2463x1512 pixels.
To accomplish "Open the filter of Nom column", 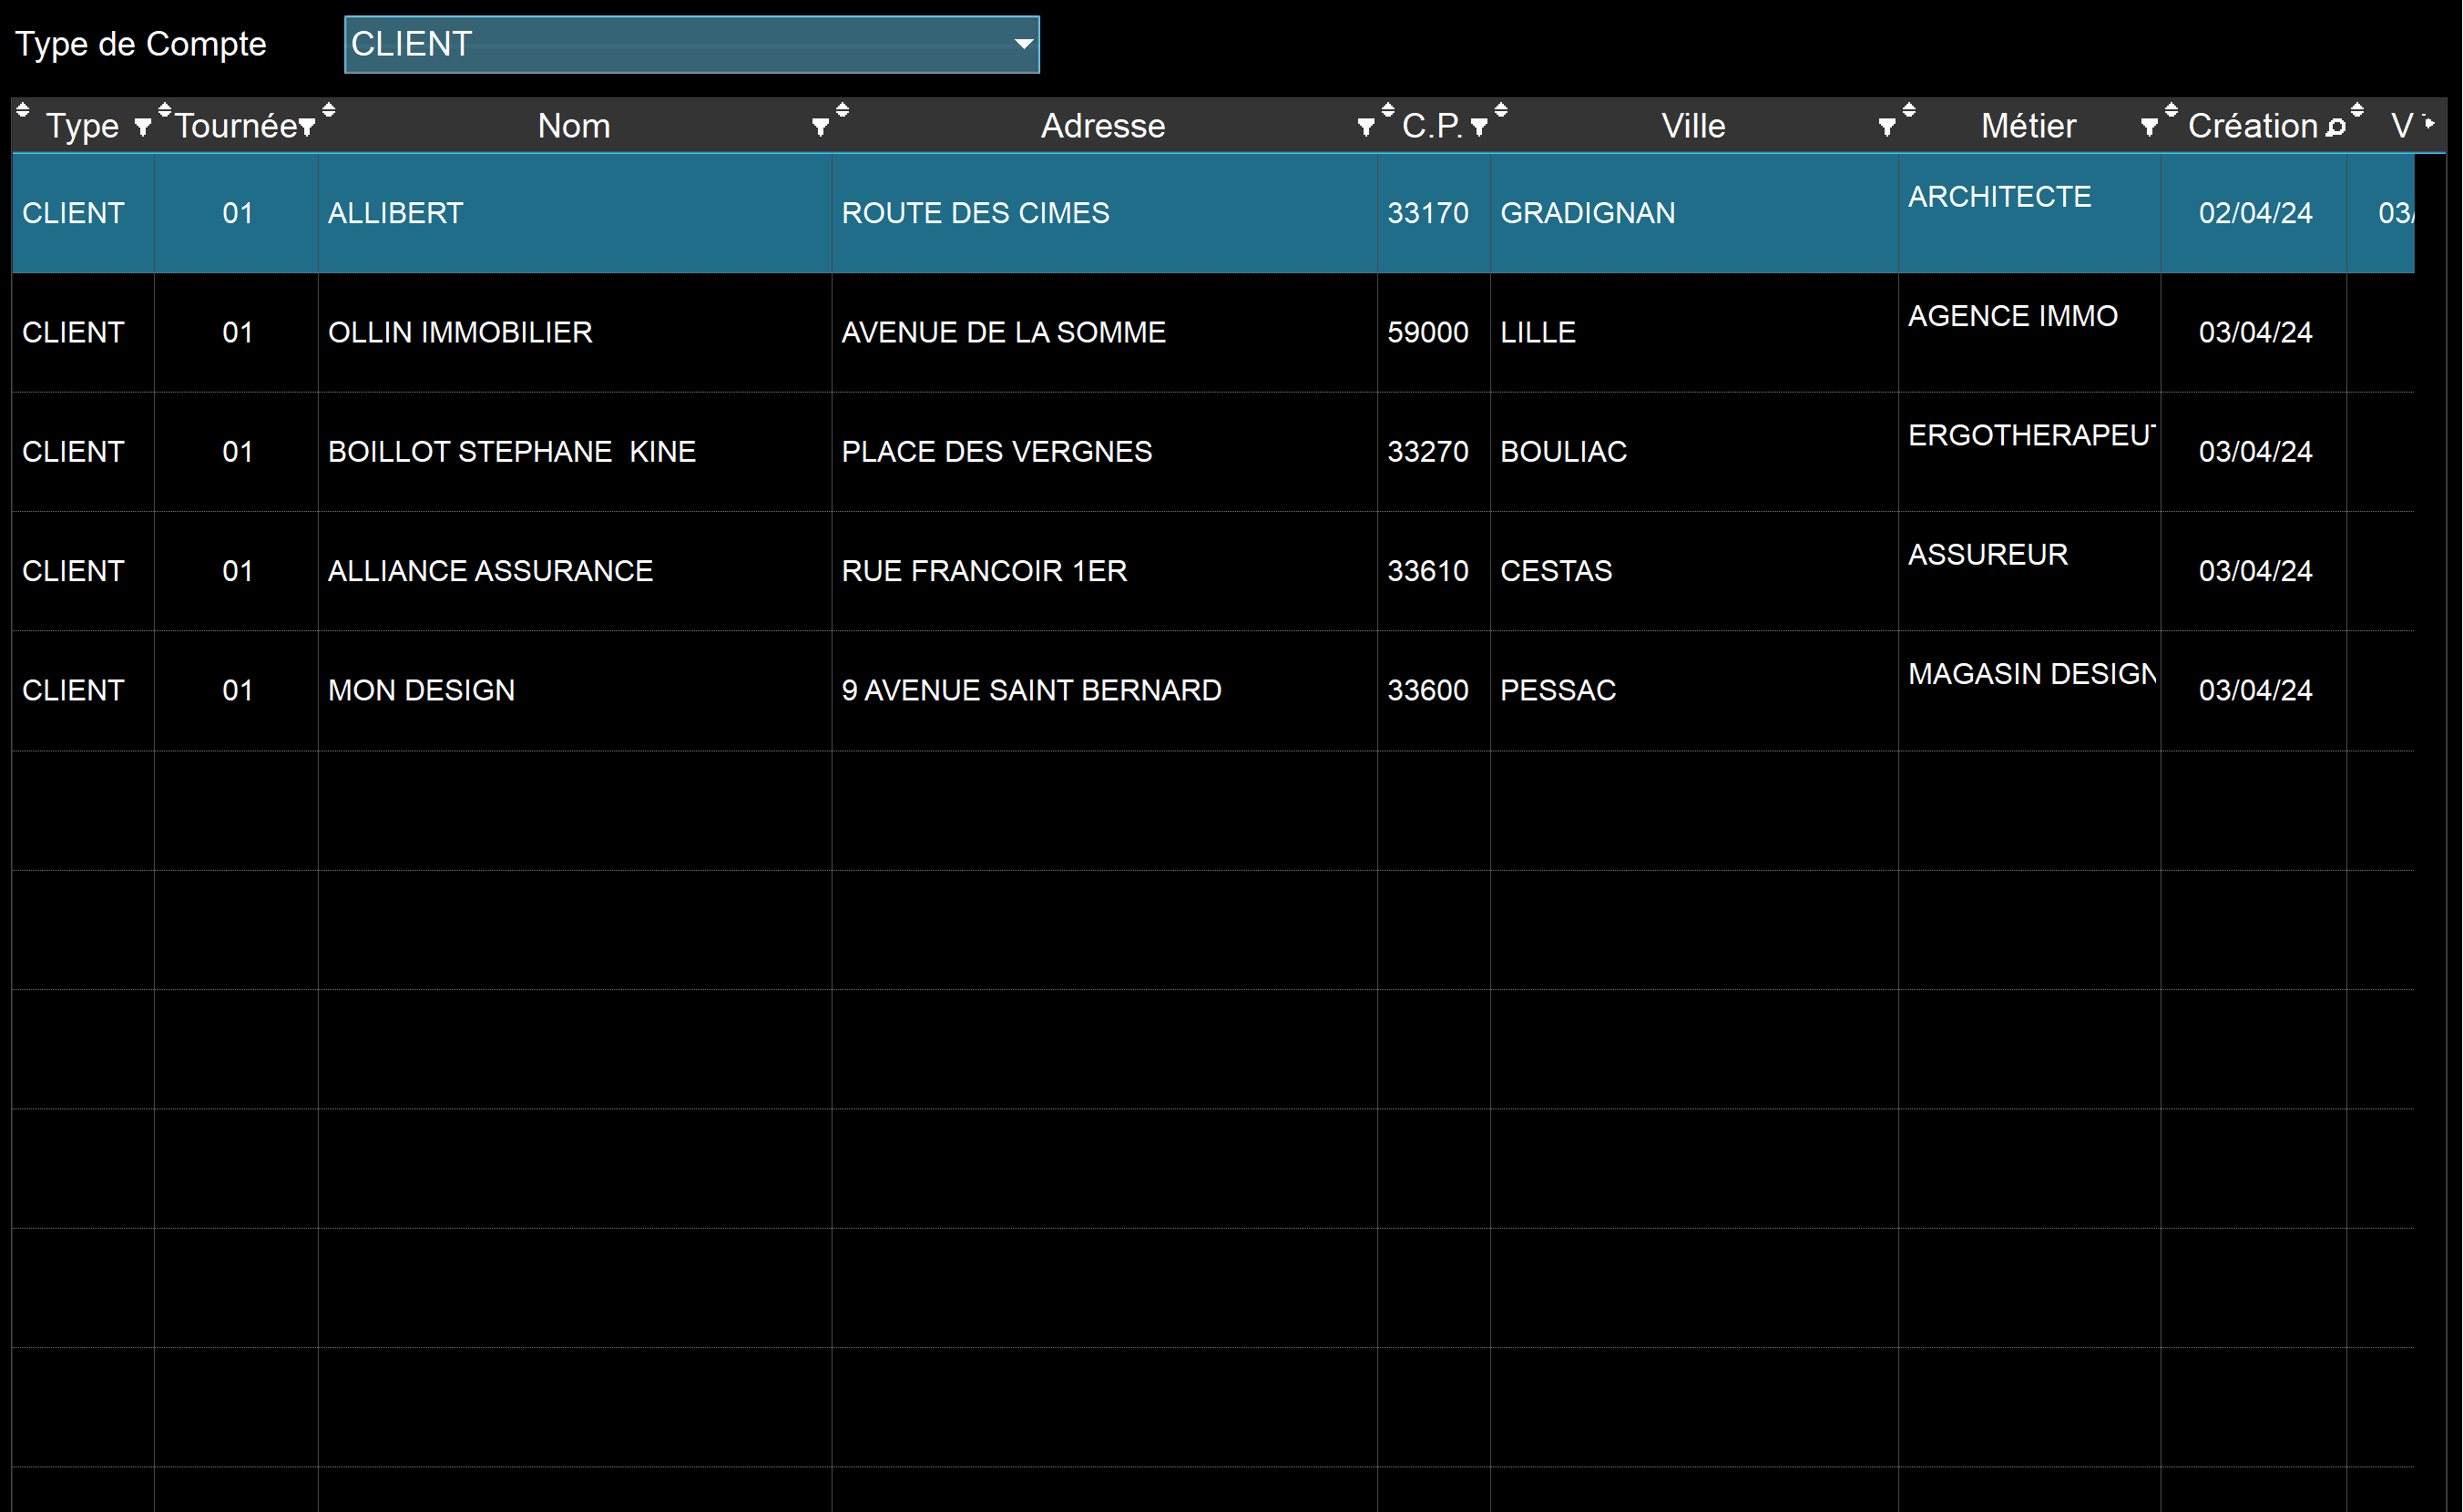I will point(820,127).
